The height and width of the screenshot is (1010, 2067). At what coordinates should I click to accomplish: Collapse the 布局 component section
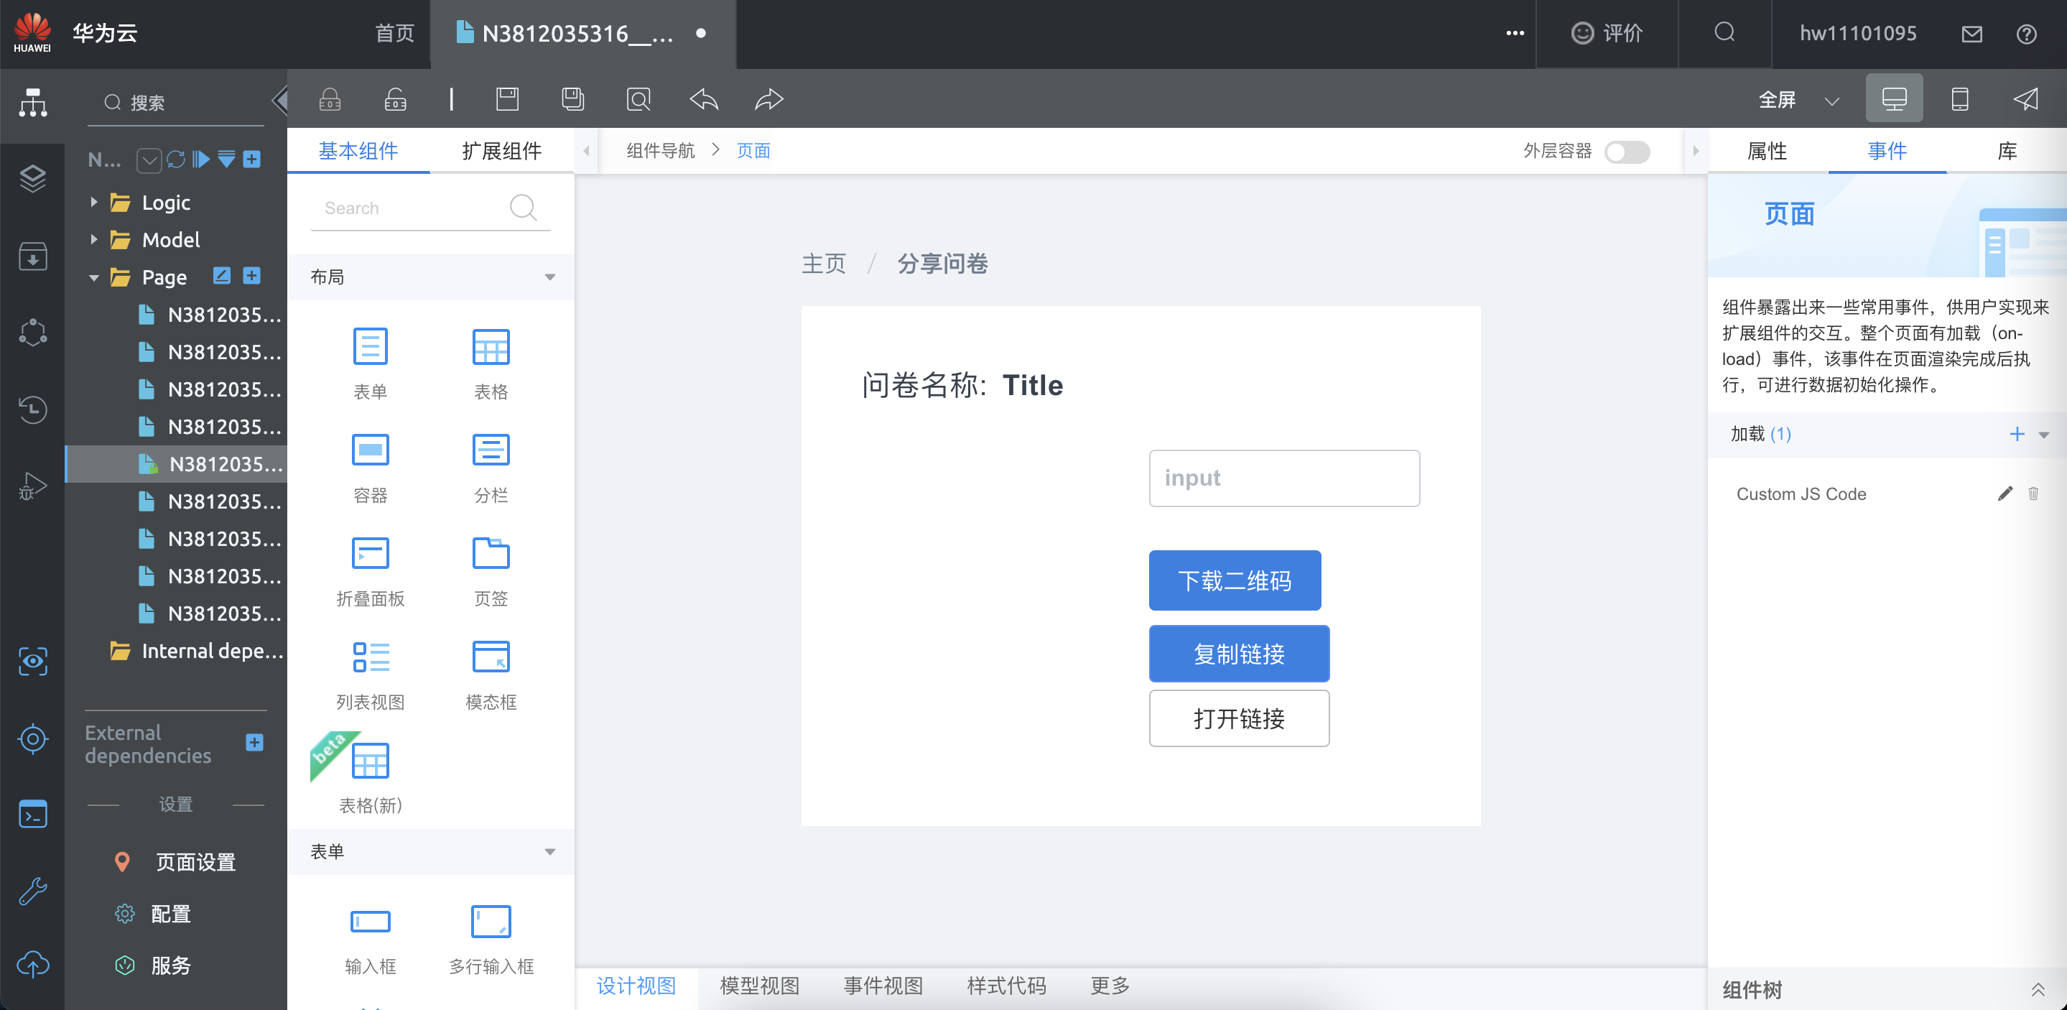pos(549,277)
